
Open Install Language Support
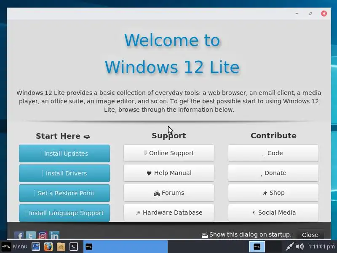coord(64,213)
